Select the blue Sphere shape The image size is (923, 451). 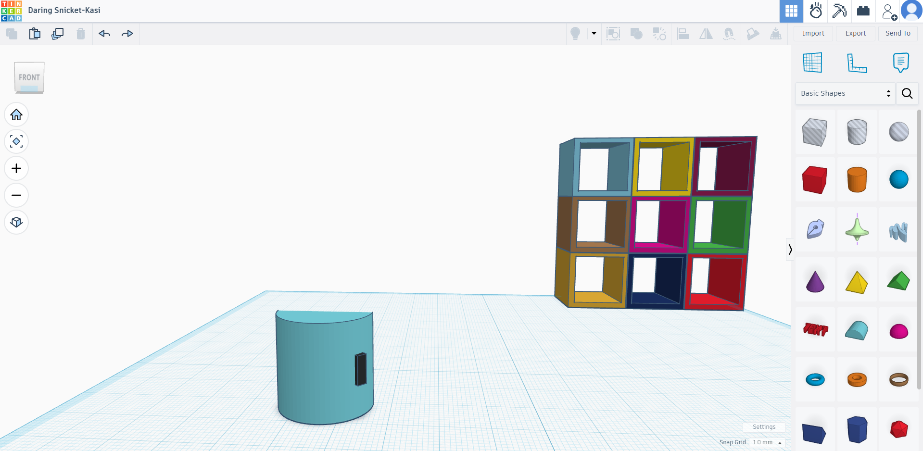pos(898,180)
